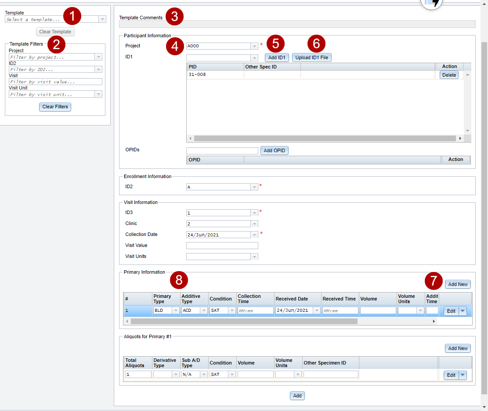Screen dimensions: 488x411
Task: Open the Filter by ID2 dropdown
Action: pos(98,69)
